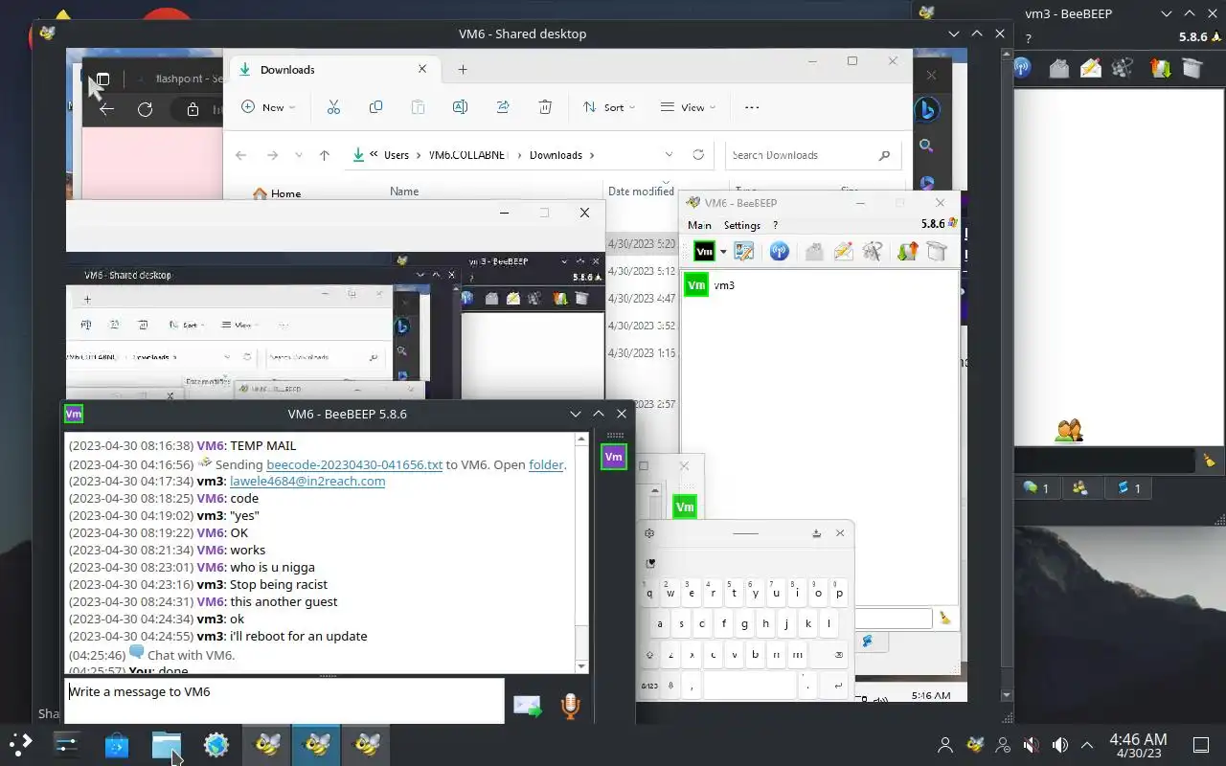Show hidden tray icons arrow in taskbar
1226x766 pixels.
pyautogui.click(x=1087, y=745)
